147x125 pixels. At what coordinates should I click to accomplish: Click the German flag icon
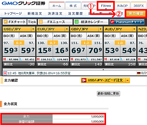point(139,73)
